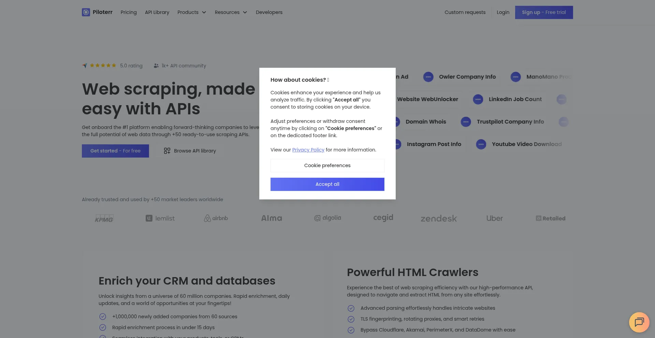Expand the Resources dropdown menu
This screenshot has width=655, height=338.
pyautogui.click(x=231, y=12)
